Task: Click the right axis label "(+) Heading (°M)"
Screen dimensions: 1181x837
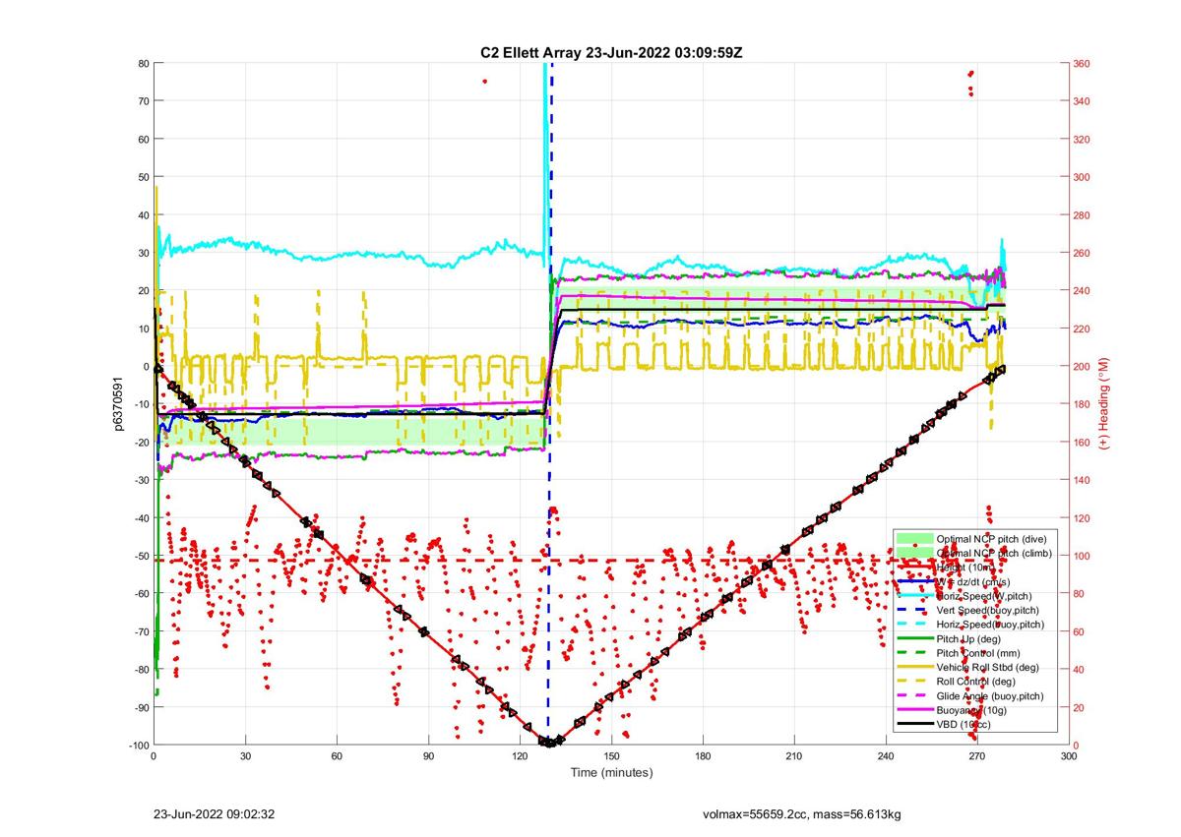Action: [1104, 404]
